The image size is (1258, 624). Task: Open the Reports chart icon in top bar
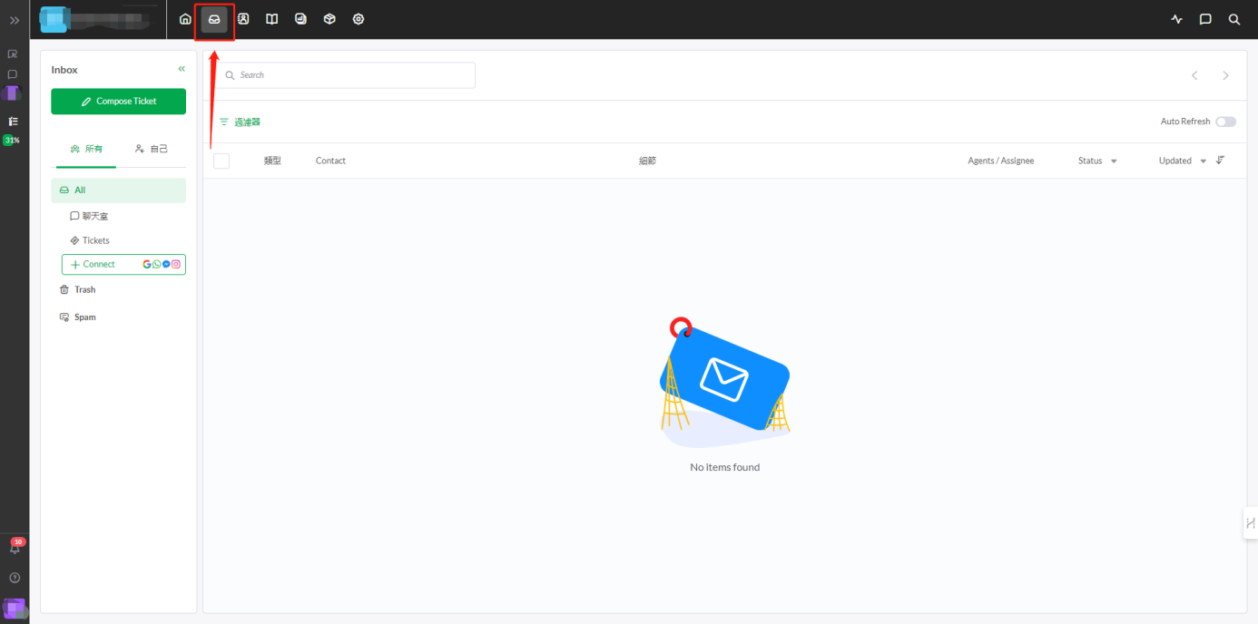pos(300,19)
